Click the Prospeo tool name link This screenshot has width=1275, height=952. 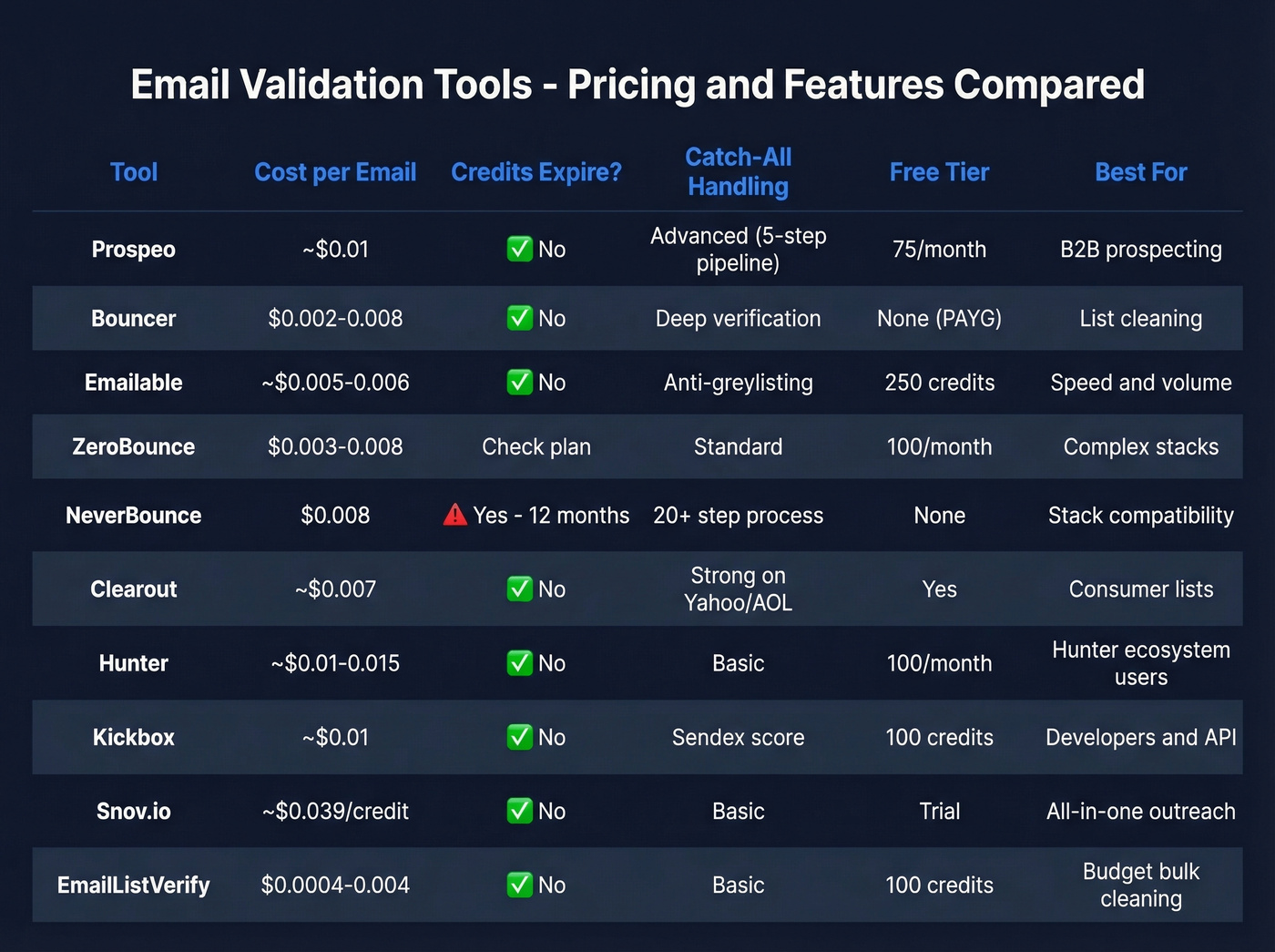click(x=133, y=249)
